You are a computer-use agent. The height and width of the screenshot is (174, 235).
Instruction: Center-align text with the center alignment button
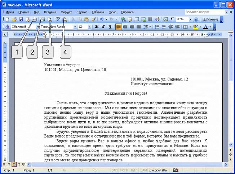click(x=125, y=27)
